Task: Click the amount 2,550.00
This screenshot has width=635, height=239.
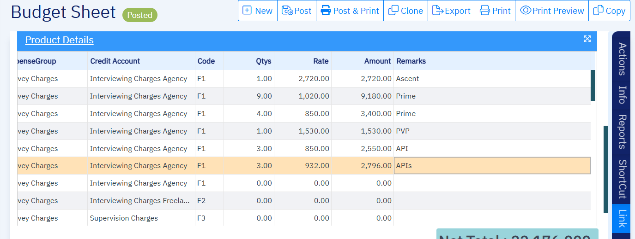Action: (x=363, y=149)
